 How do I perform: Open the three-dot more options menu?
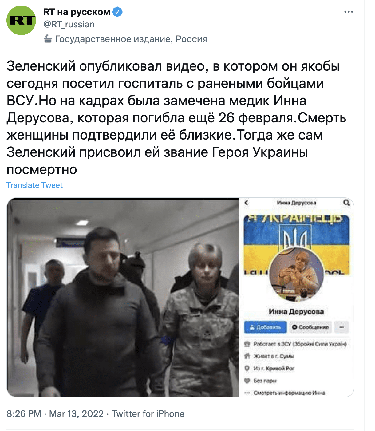pos(349,12)
